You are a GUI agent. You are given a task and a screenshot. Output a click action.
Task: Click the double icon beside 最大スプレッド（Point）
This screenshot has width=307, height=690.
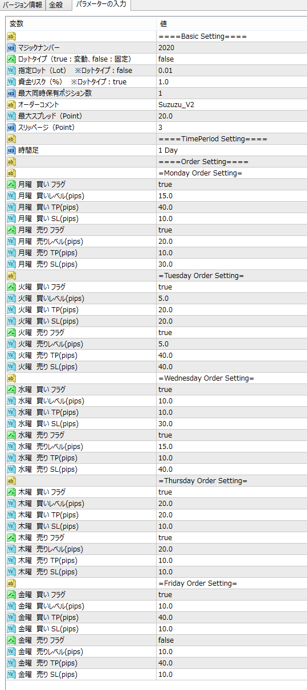11,116
